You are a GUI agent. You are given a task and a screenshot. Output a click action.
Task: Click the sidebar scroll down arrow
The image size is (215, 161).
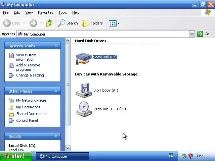click(x=68, y=148)
